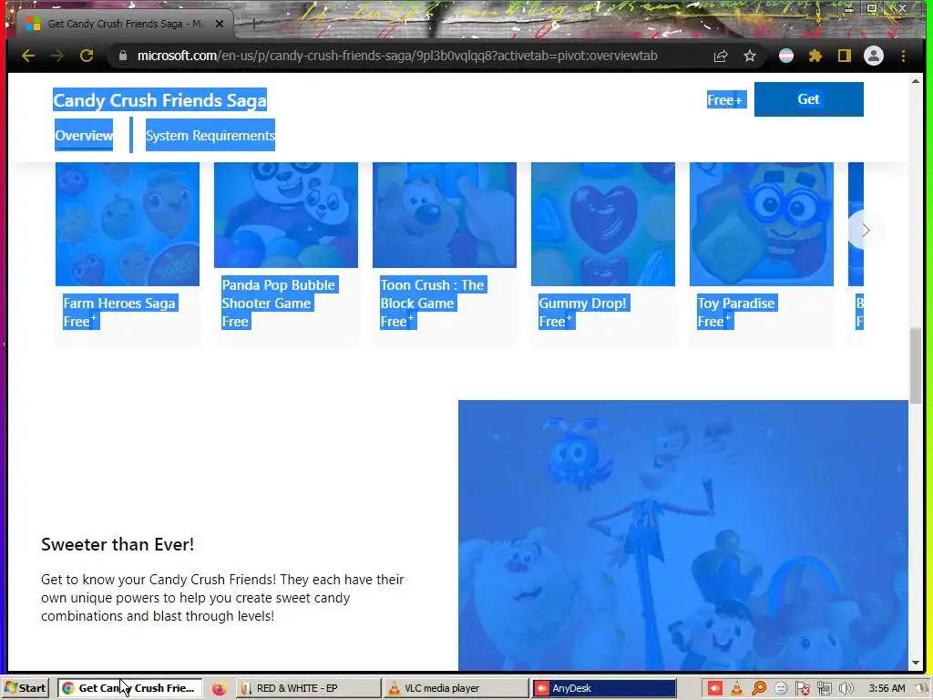Screen dimensions: 933x700
Task: Bookmark this page with the star icon
Action: [x=750, y=56]
